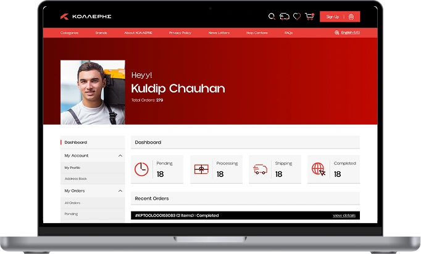Click the Completed globe icon
The image size is (421, 254).
click(319, 169)
